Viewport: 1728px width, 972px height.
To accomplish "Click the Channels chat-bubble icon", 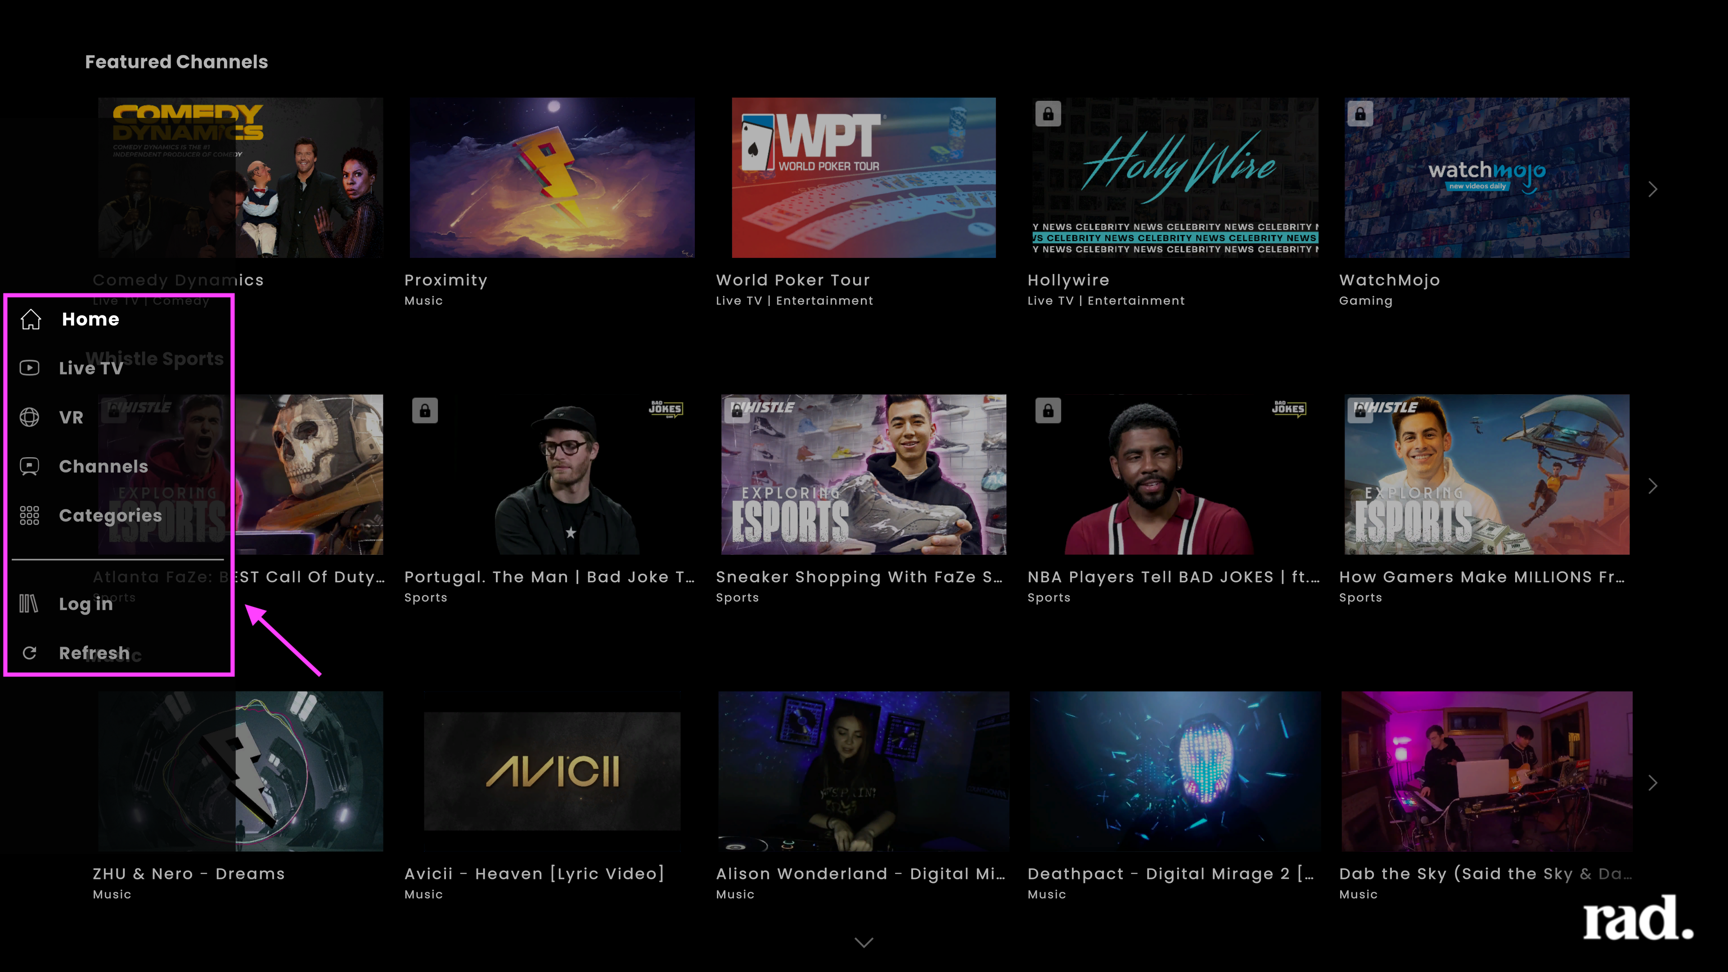I will coord(30,466).
